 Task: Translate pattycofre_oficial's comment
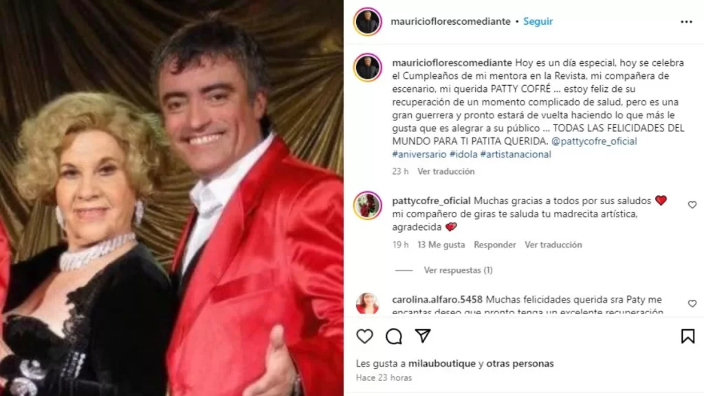[553, 245]
